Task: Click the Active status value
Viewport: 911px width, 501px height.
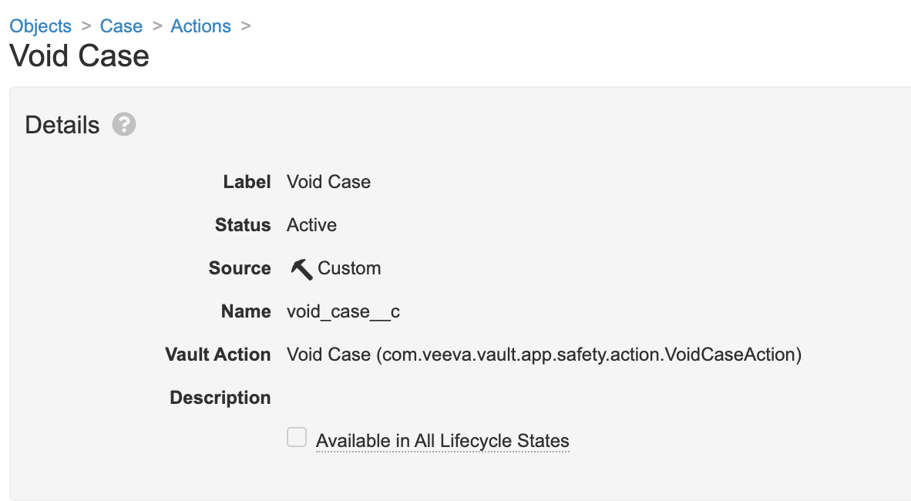Action: click(x=311, y=225)
